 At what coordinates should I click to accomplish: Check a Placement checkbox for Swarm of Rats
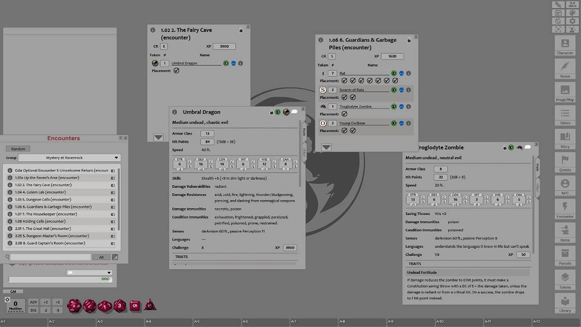(x=345, y=97)
